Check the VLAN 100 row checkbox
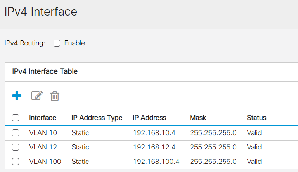Viewport: 298px width, 172px height. pos(16,162)
